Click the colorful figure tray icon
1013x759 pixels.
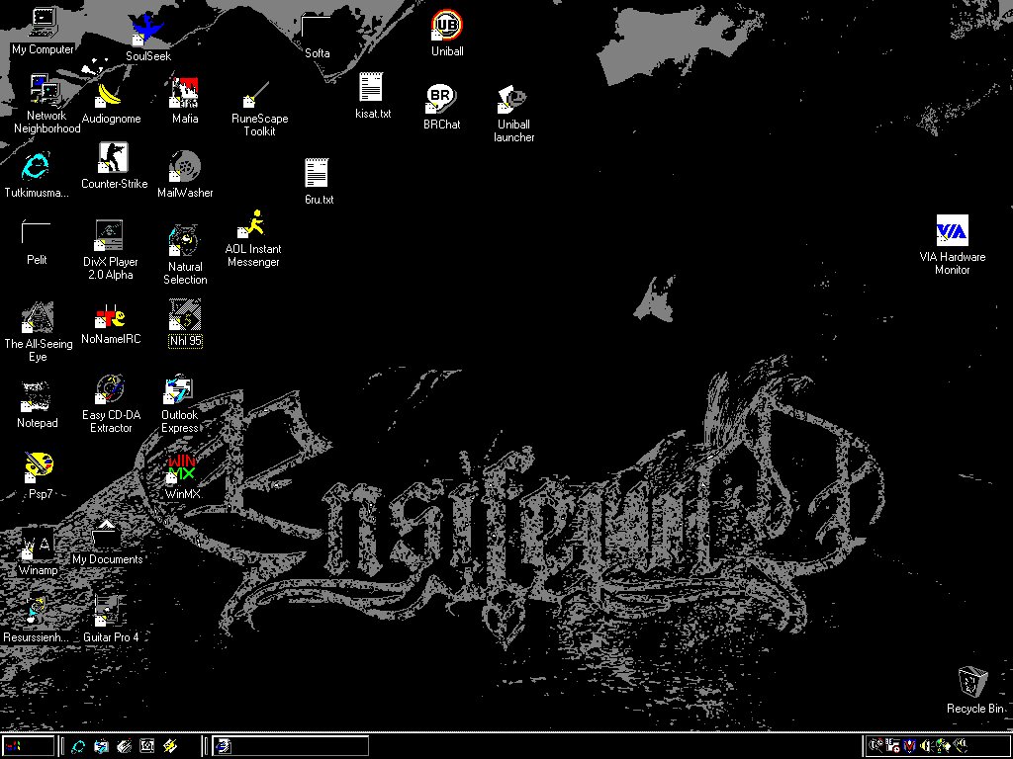click(943, 746)
